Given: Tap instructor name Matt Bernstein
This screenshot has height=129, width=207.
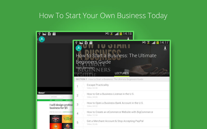Looking at the screenshot, I should pyautogui.click(x=85, y=68).
